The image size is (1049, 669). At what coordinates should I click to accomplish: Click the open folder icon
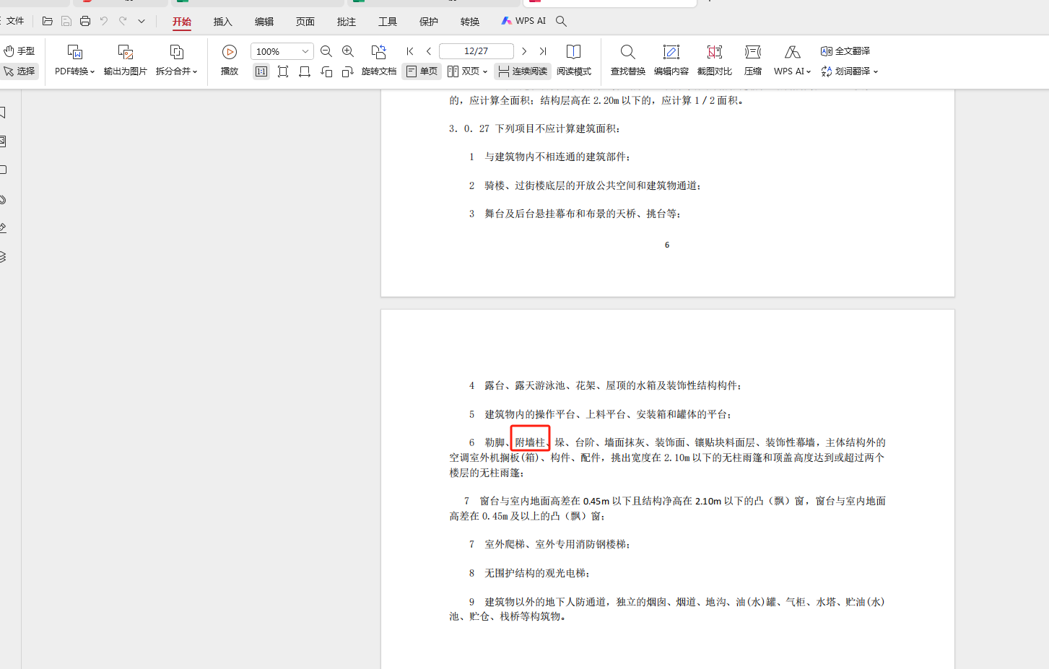point(48,21)
